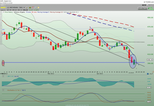
Task: Toggle the L (log) scale button
Action: (x=149, y=74)
